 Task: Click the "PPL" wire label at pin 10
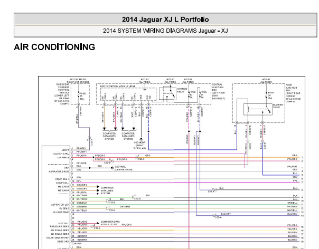pos(79,181)
